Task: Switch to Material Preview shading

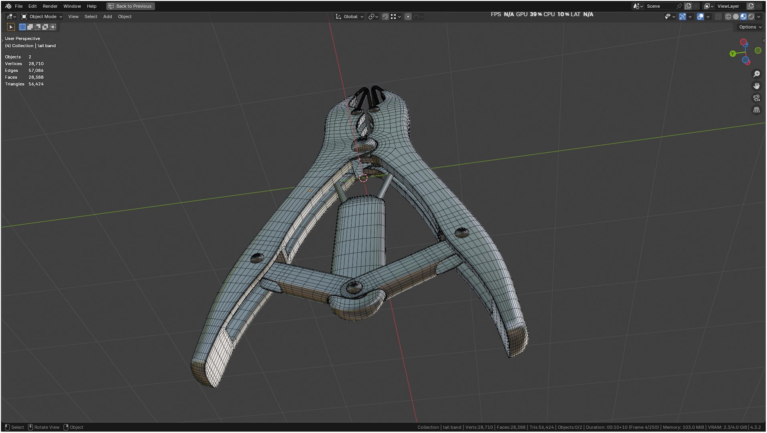Action: pyautogui.click(x=743, y=16)
